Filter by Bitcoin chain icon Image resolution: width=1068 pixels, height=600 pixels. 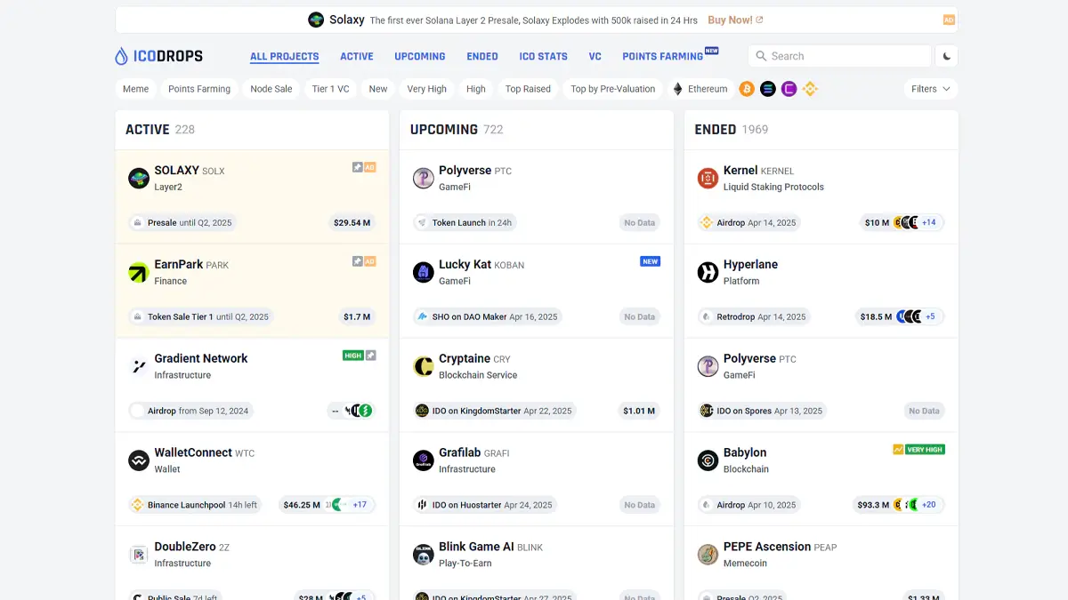(747, 89)
